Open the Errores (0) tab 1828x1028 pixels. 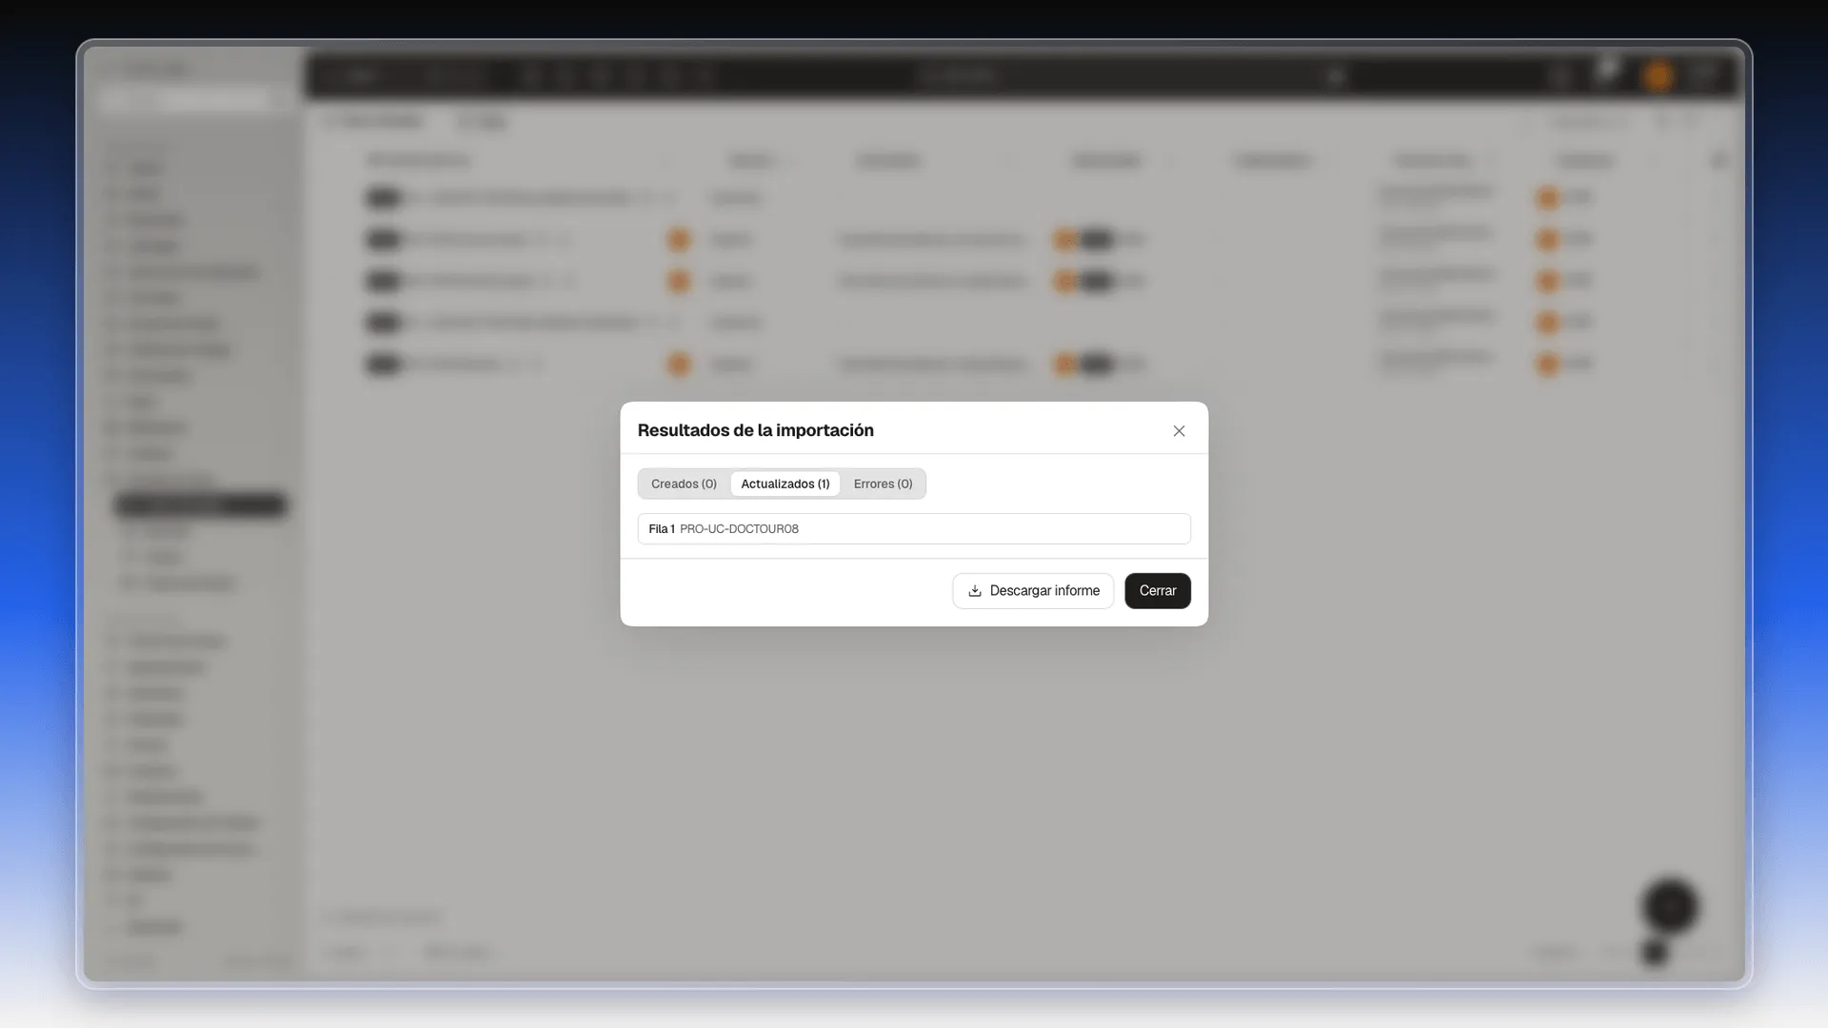pyautogui.click(x=883, y=484)
